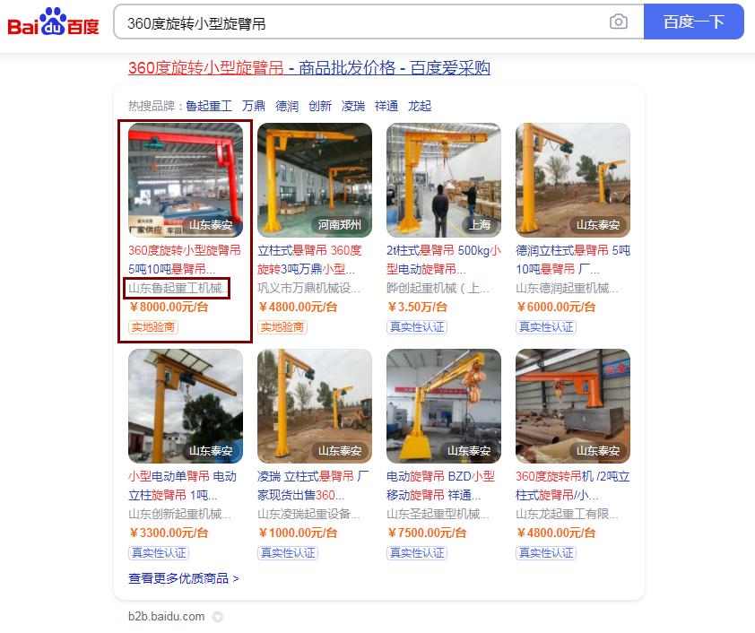Image resolution: width=755 pixels, height=633 pixels.
Task: Click 真实性认证 badge under the ¥3.50万 listing
Action: tap(417, 327)
